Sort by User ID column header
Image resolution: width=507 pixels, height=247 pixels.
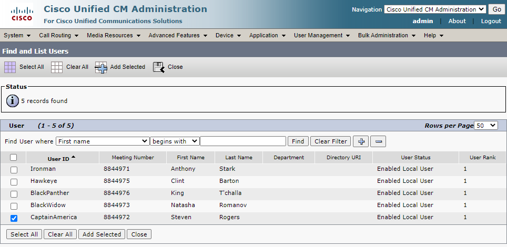[x=58, y=159]
